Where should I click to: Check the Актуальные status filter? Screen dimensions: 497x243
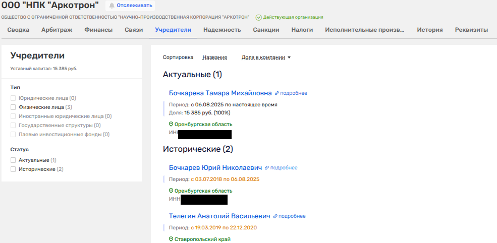(x=14, y=160)
